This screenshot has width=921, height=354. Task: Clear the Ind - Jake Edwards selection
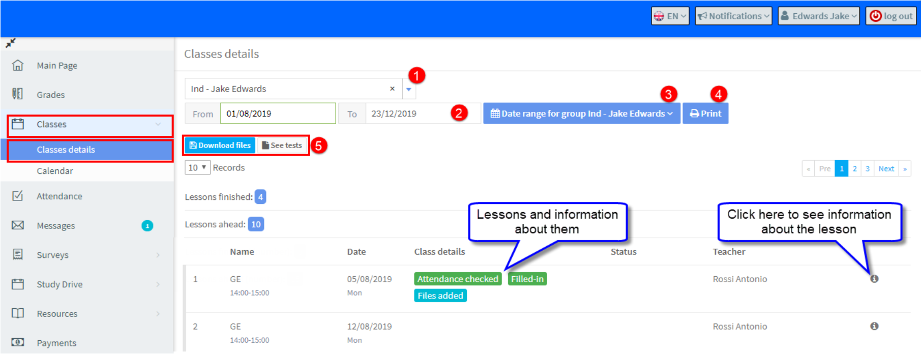[392, 88]
